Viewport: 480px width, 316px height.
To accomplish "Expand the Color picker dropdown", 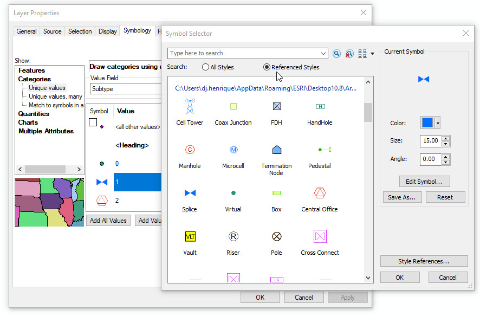I will pos(438,123).
